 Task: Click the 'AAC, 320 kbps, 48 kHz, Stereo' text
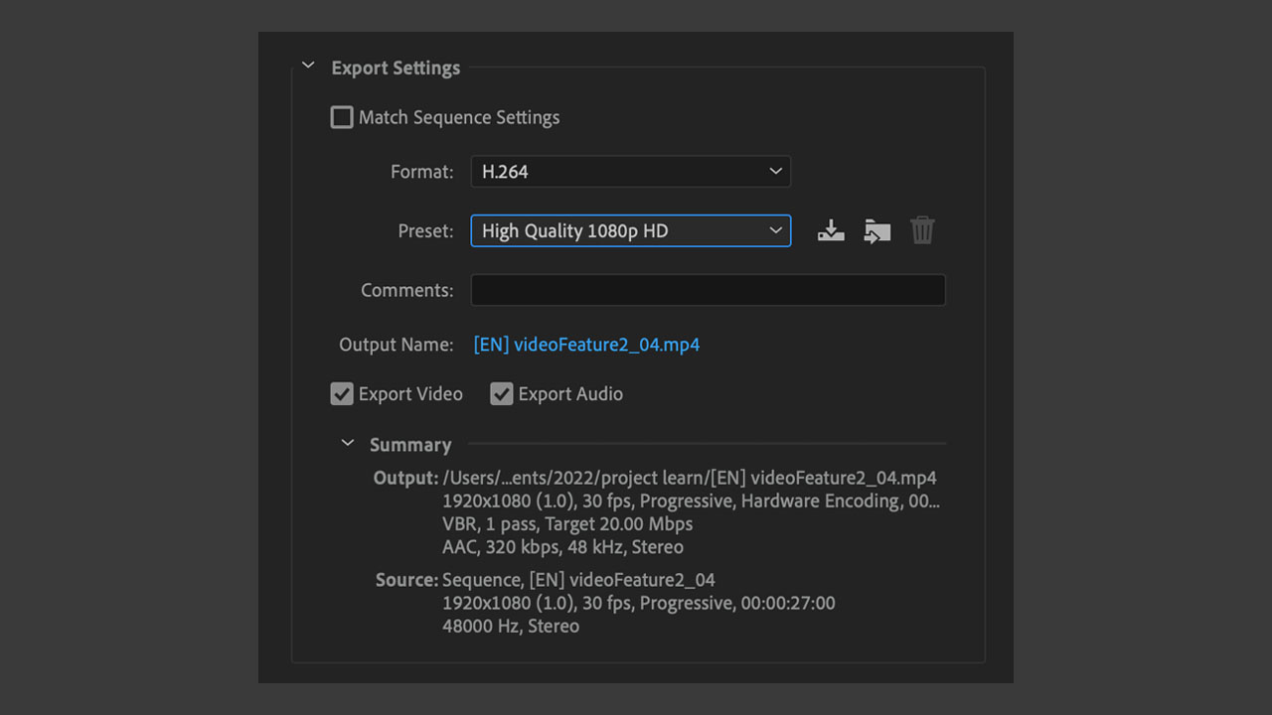562,547
